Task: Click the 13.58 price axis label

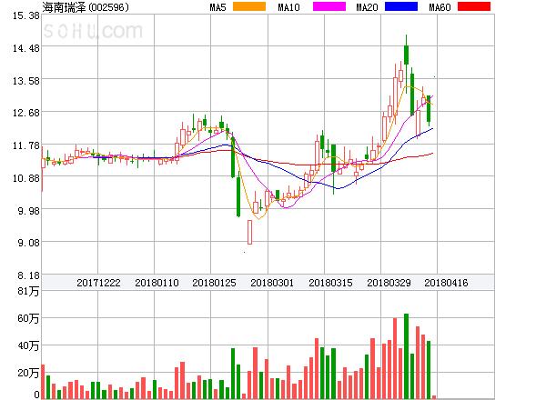Action: pyautogui.click(x=26, y=81)
